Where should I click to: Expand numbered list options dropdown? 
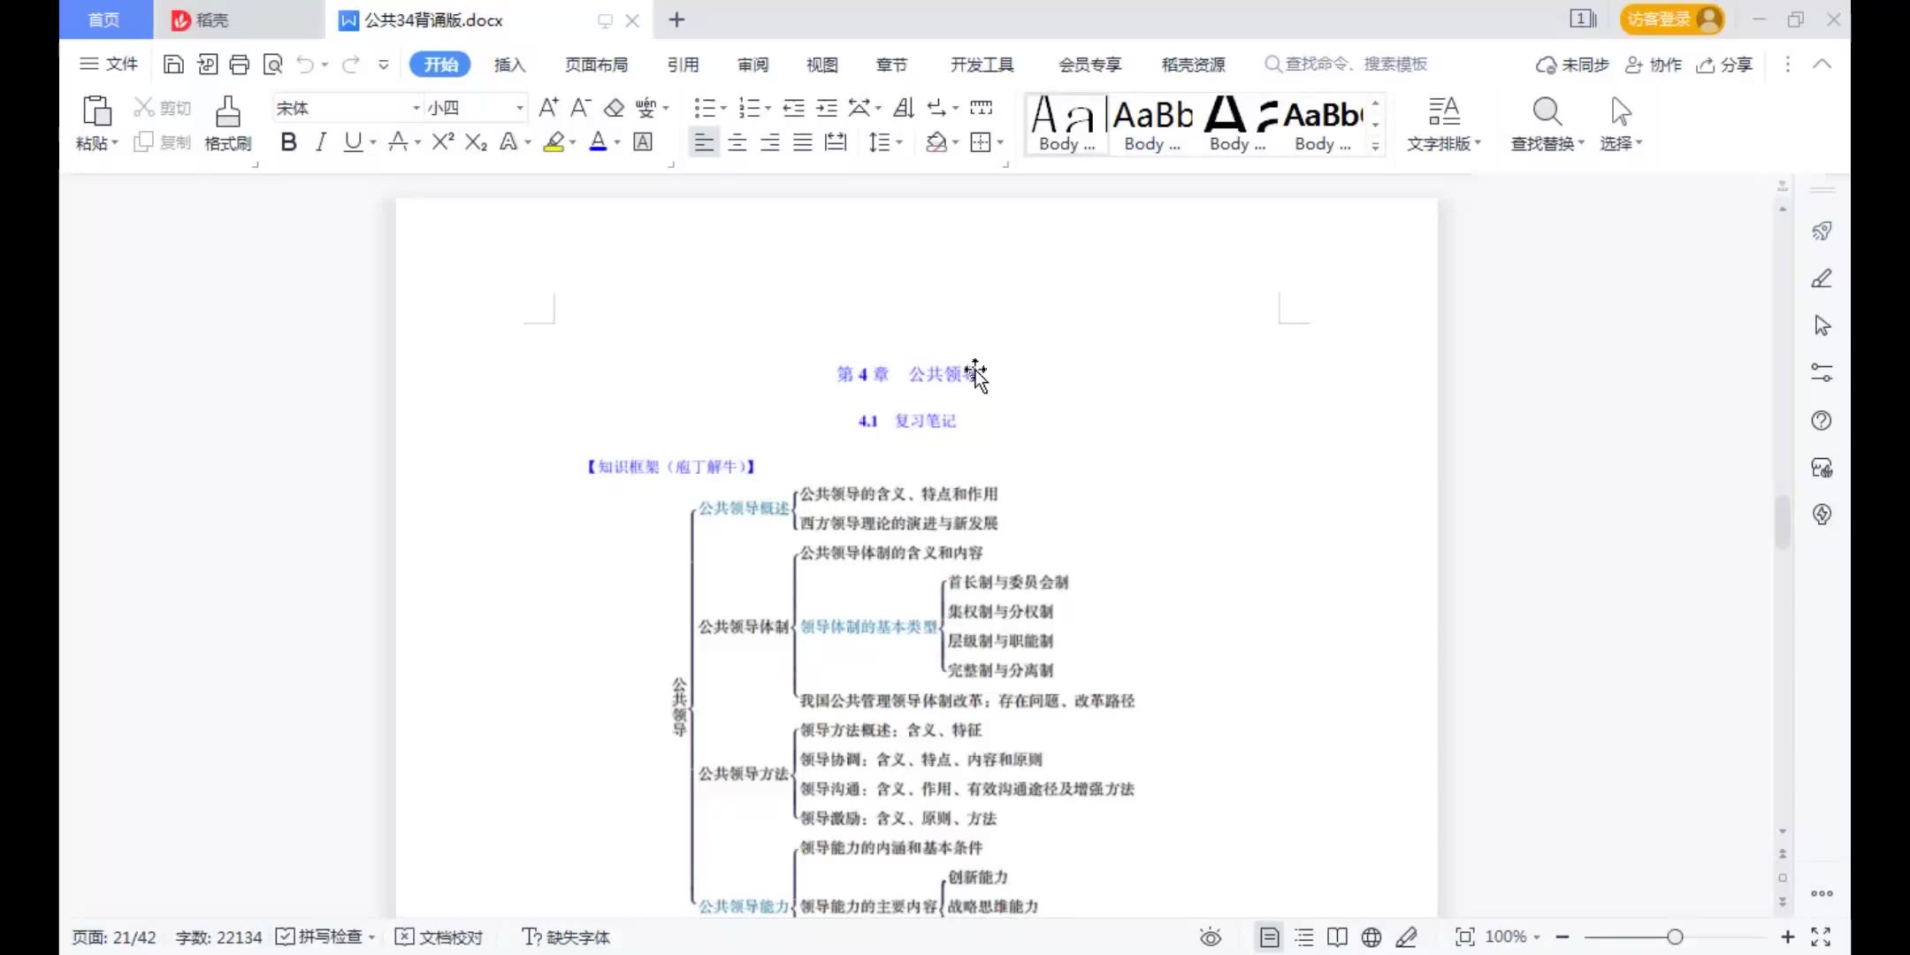coord(768,109)
